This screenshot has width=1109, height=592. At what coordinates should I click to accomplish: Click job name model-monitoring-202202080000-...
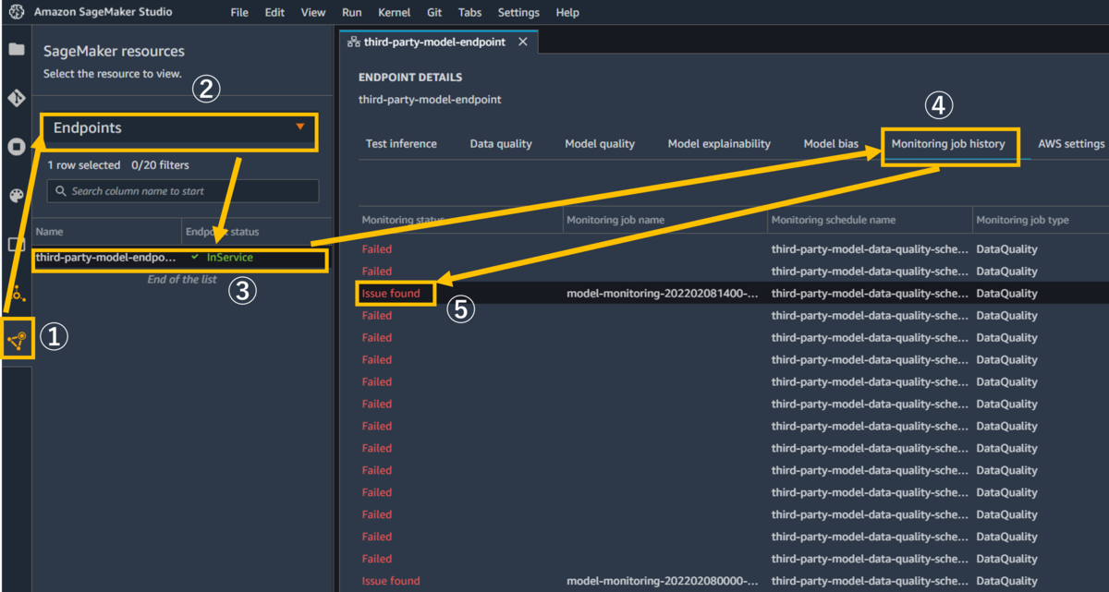coord(663,581)
